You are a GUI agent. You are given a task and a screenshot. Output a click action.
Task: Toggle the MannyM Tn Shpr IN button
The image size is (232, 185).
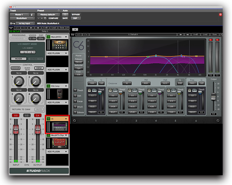[x=48, y=135]
